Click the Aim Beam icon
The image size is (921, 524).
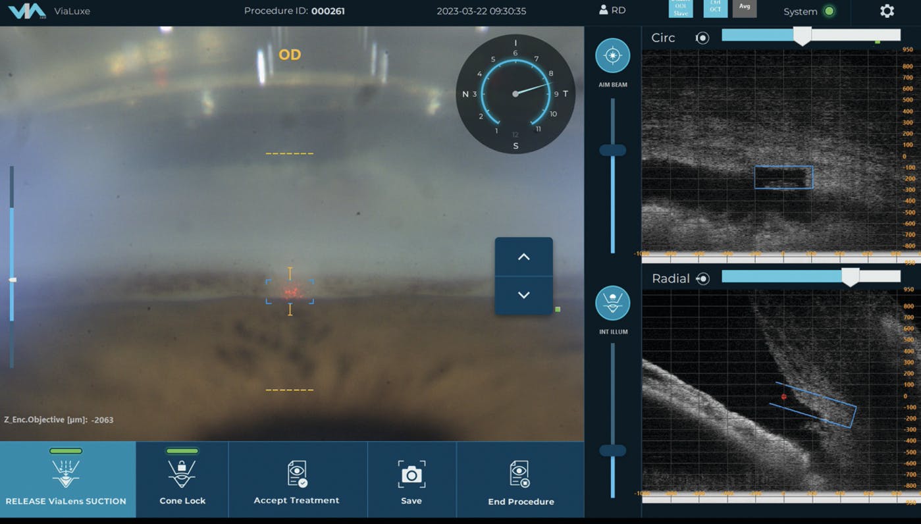[612, 56]
